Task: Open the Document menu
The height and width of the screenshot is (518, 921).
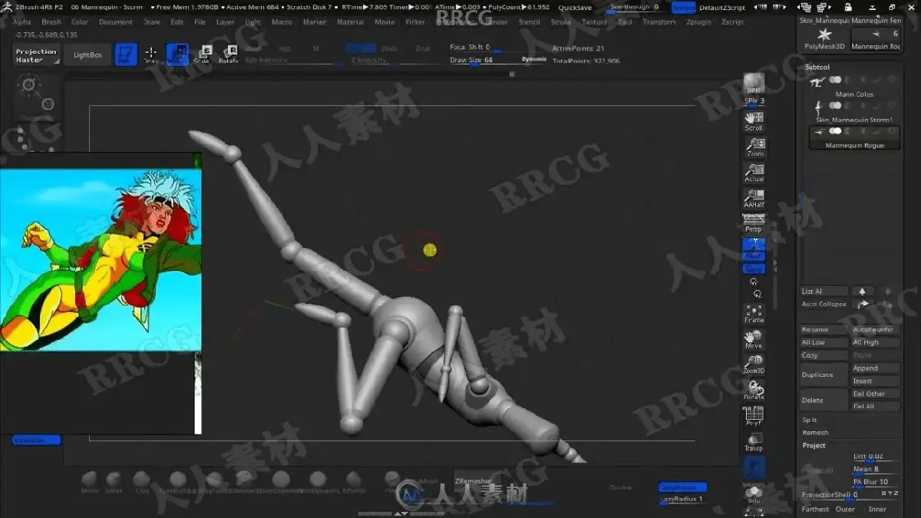Action: (x=116, y=22)
